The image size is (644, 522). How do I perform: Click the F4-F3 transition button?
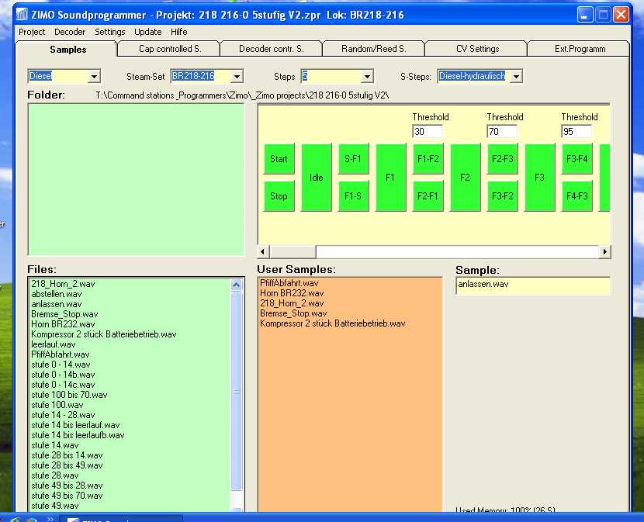577,196
